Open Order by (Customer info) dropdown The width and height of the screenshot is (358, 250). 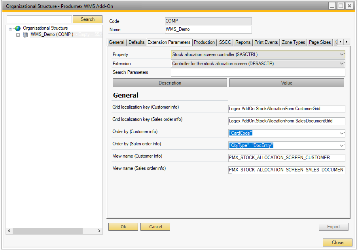coord(342,133)
